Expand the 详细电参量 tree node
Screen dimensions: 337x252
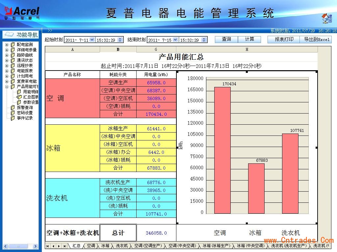click(7, 50)
